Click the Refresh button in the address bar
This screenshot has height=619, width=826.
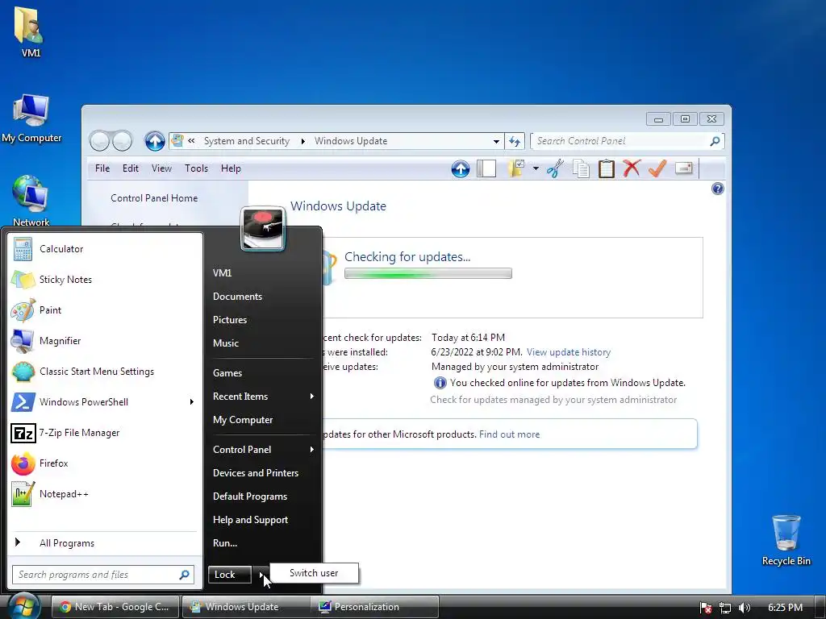515,141
